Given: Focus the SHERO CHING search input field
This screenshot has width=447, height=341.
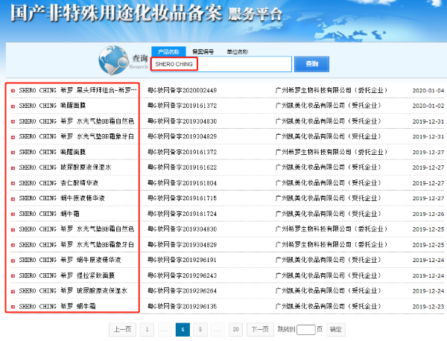Looking at the screenshot, I should [220, 65].
